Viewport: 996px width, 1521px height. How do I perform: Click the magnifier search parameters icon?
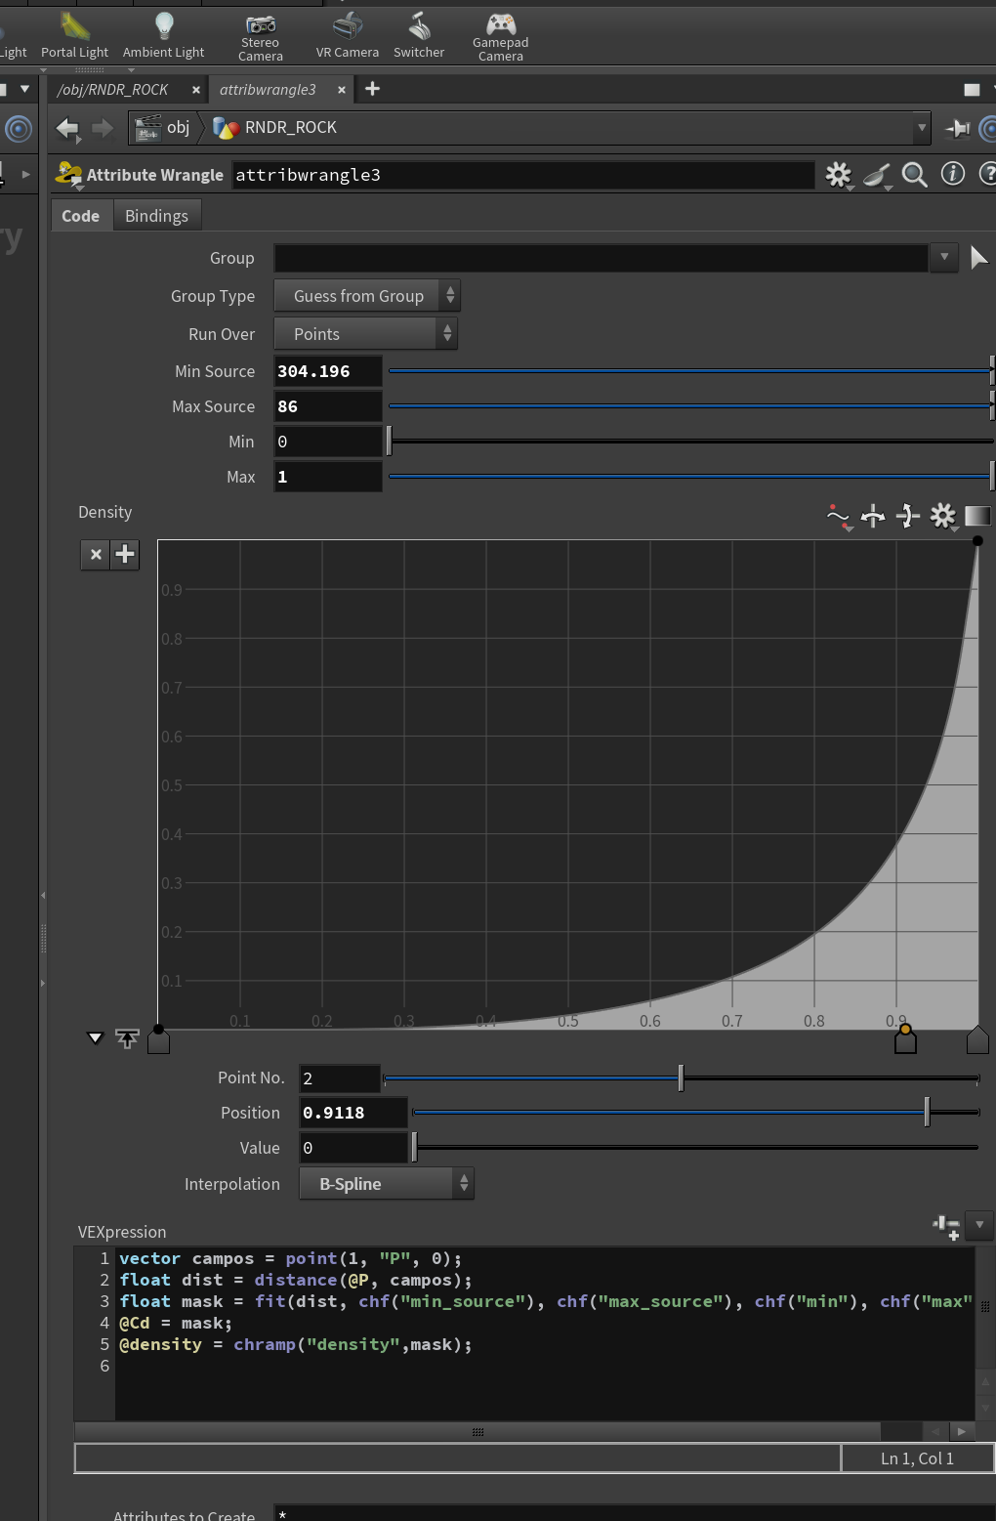915,175
